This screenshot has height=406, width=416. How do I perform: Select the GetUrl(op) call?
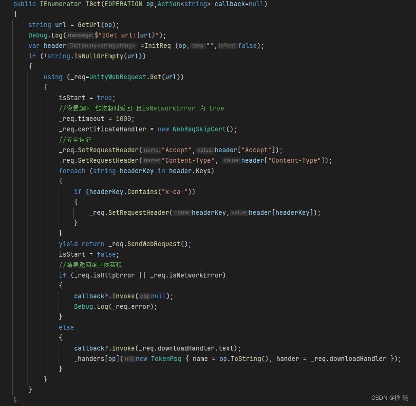pos(96,25)
